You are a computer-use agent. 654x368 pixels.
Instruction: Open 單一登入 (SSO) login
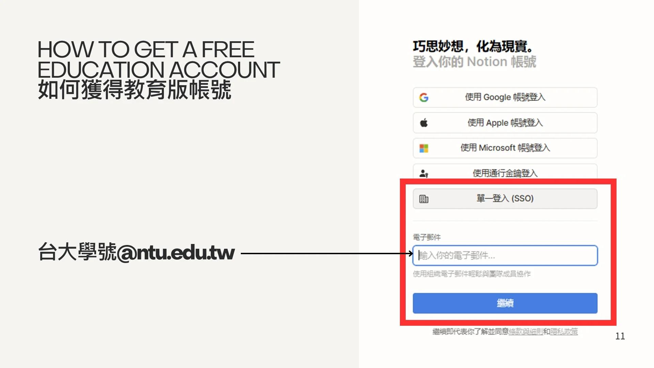coord(505,199)
